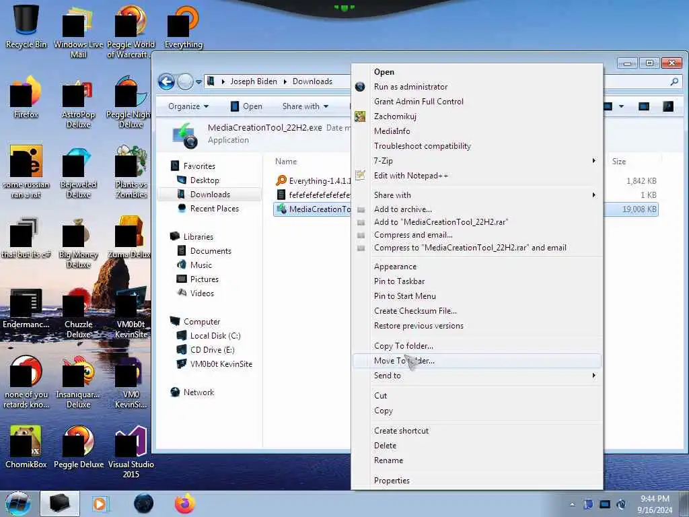Select Grant Admin Full Control
The image size is (689, 517).
[x=477, y=102]
